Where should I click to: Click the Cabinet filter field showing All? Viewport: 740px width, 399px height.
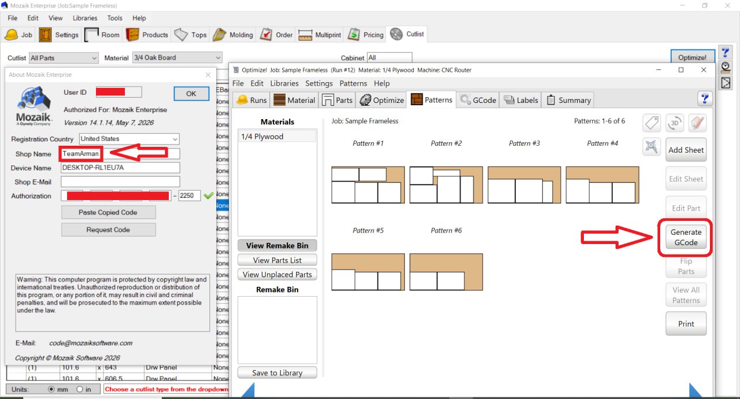(x=389, y=58)
